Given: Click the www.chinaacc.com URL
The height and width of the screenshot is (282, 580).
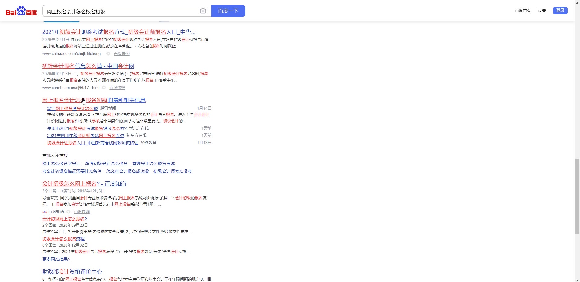Looking at the screenshot, I should click(73, 54).
